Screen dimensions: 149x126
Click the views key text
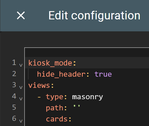39,86
